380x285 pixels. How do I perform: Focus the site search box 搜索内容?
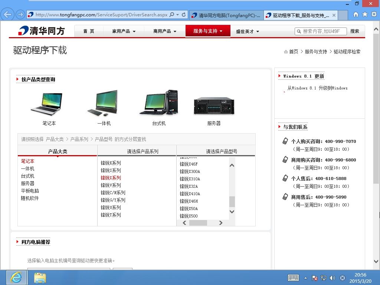321,31
